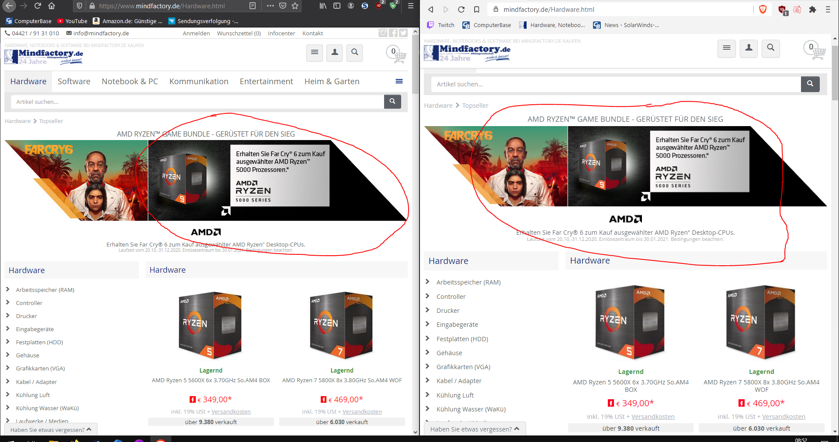Expand 'Haben Sie etwas vergessen?' in the Brave window
The height and width of the screenshot is (442, 839).
[x=475, y=429]
